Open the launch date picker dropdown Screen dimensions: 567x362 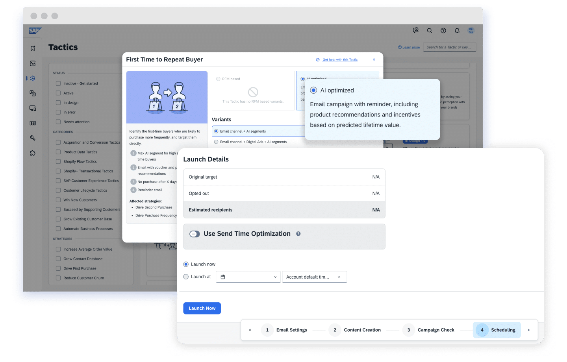248,277
